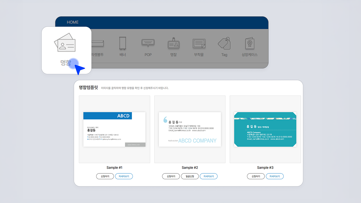Click the Tag label icon
This screenshot has height=203, width=361.
click(224, 43)
